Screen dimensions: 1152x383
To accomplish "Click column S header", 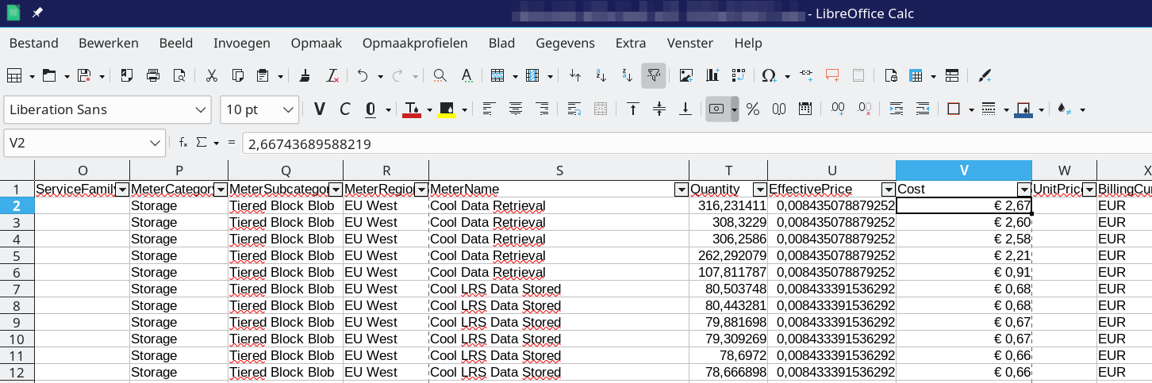I will click(x=559, y=170).
